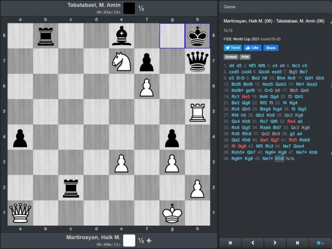Click the white queen on a1
The height and width of the screenshot is (249, 332).
tap(20, 213)
